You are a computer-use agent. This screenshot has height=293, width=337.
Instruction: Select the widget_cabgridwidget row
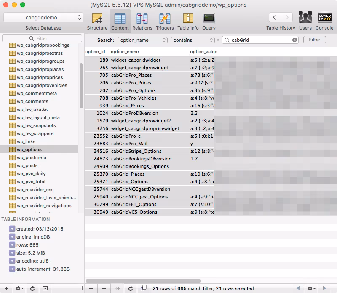211,60
